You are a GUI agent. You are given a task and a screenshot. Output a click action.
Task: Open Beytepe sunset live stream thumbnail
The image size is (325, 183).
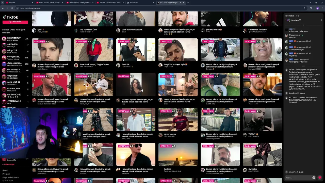coord(178,154)
